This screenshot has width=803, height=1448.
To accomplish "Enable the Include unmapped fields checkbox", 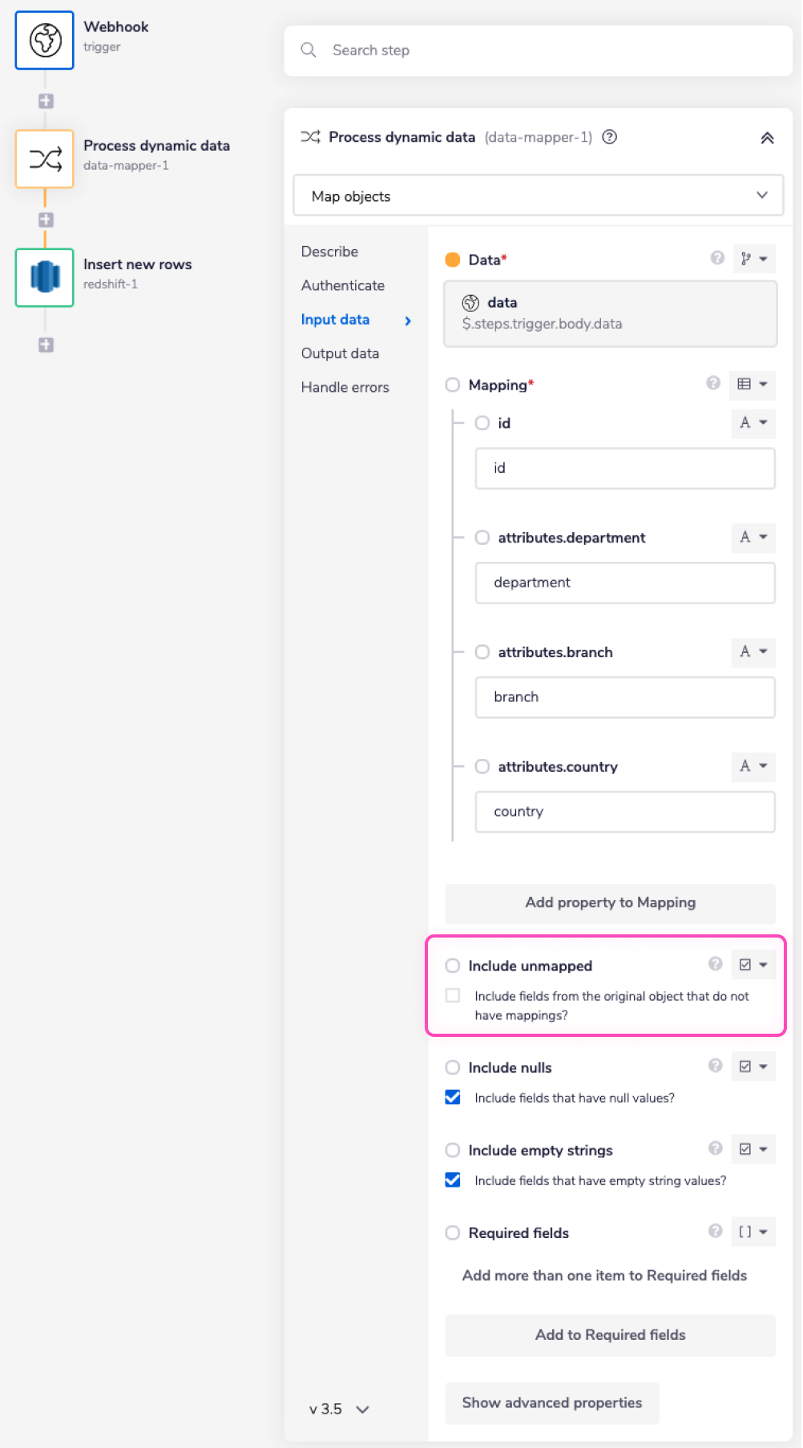I will point(453,995).
